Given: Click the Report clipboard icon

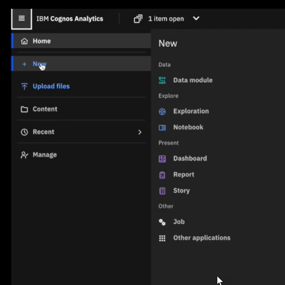Looking at the screenshot, I should [162, 175].
